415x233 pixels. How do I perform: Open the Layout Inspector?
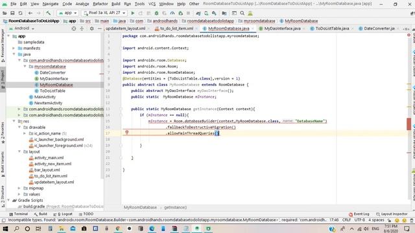tap(392, 214)
